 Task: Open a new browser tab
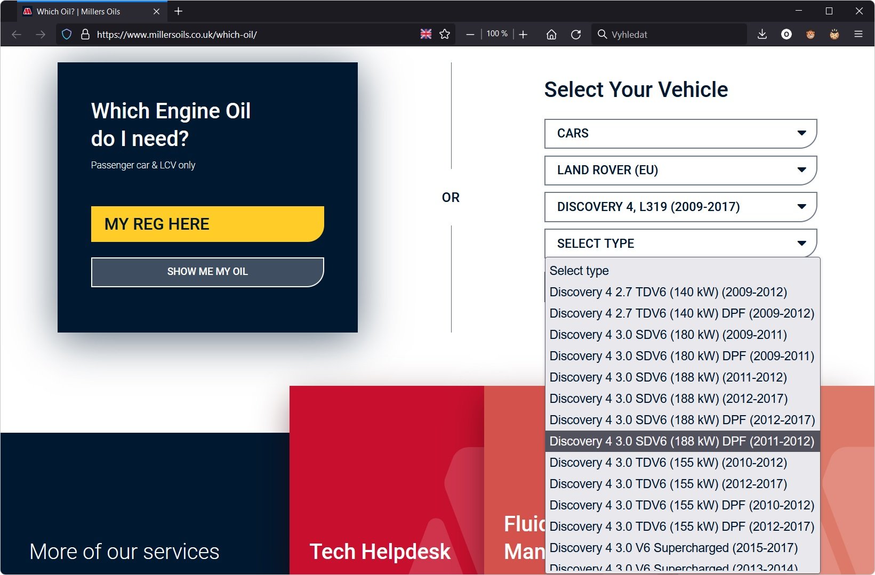(179, 11)
